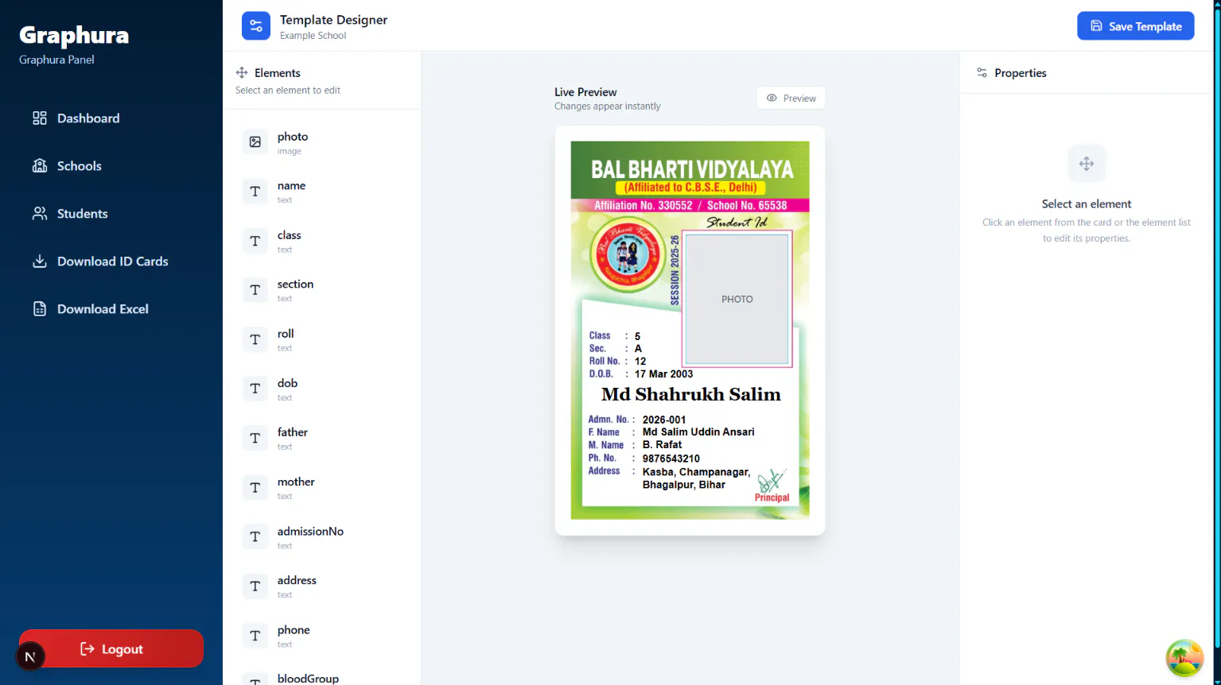Click address Kasba, Champanagar on card
The width and height of the screenshot is (1221, 685).
coord(697,478)
